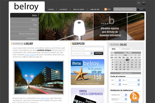Go to previous month in calendar
This screenshot has width=155, height=103.
tap(116, 55)
